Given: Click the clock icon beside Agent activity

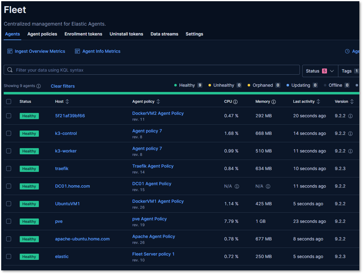Looking at the screenshot, I should click(346, 51).
